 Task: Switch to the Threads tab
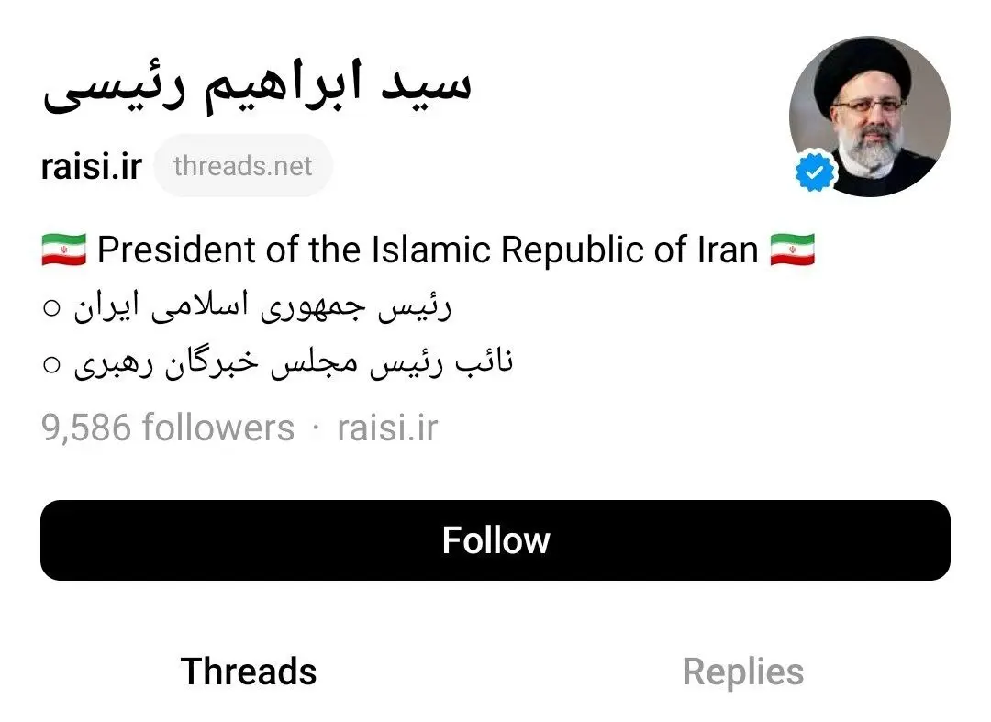coord(248,672)
